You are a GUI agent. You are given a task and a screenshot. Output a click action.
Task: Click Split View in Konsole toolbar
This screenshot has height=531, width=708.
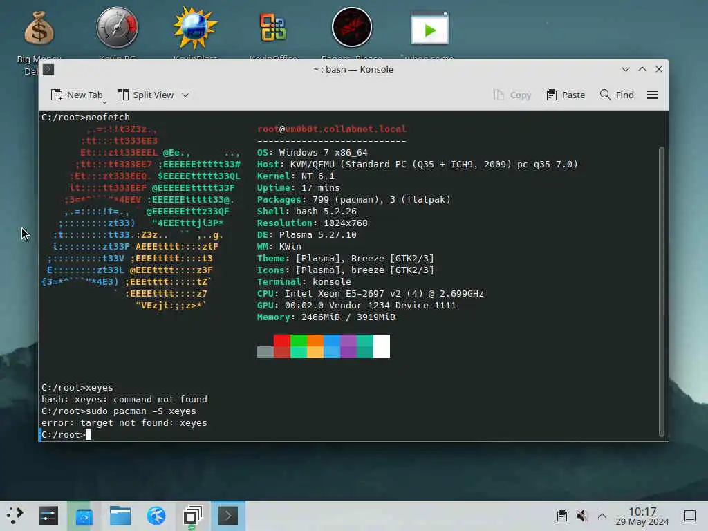(x=145, y=95)
